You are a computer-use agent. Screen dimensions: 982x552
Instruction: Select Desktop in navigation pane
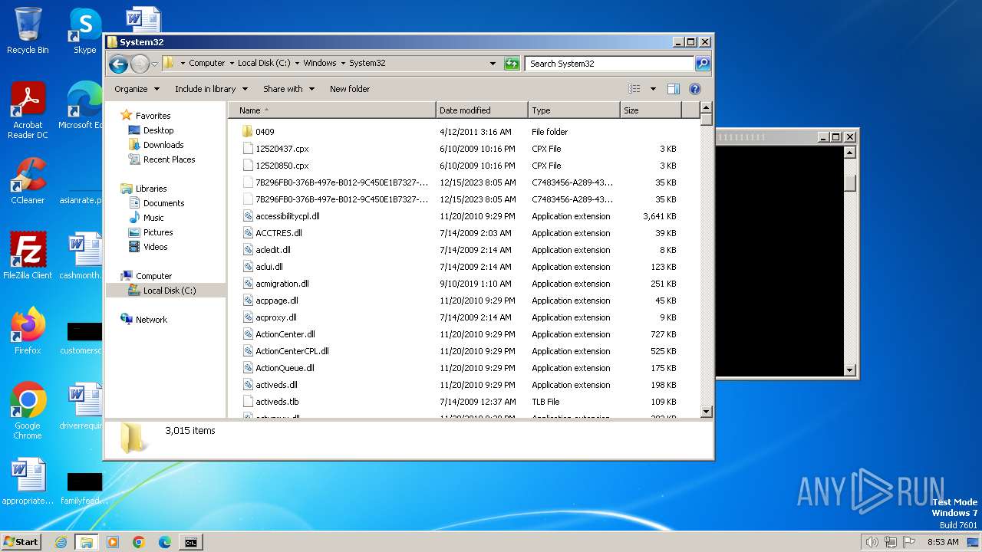pos(158,130)
